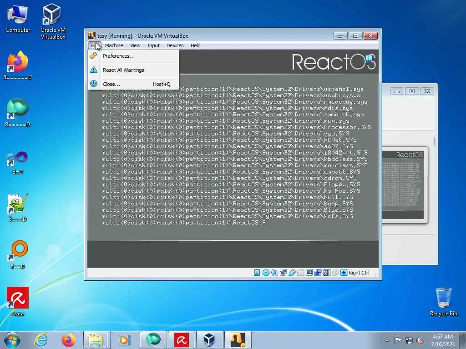Screen dimensions: 466x349
Task: Select the Oracle VM VirtualBox desktop shortcut
Action: 53,21
